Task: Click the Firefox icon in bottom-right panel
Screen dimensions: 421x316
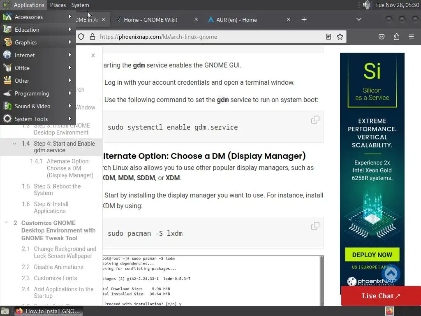Action: pos(389,311)
